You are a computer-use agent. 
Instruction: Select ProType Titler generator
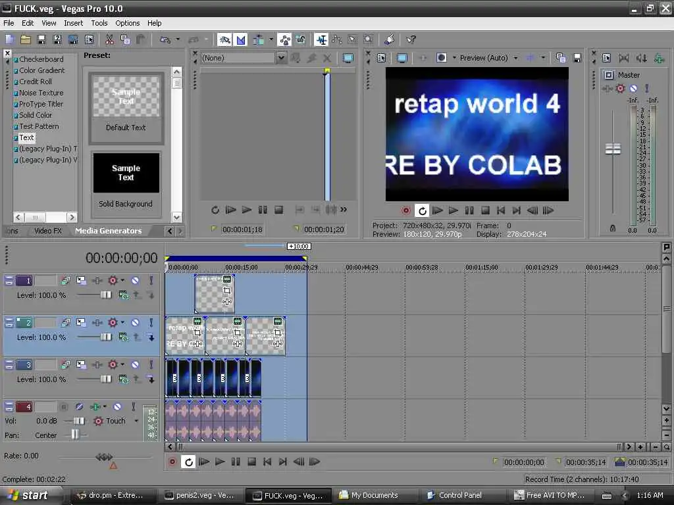pyautogui.click(x=41, y=104)
